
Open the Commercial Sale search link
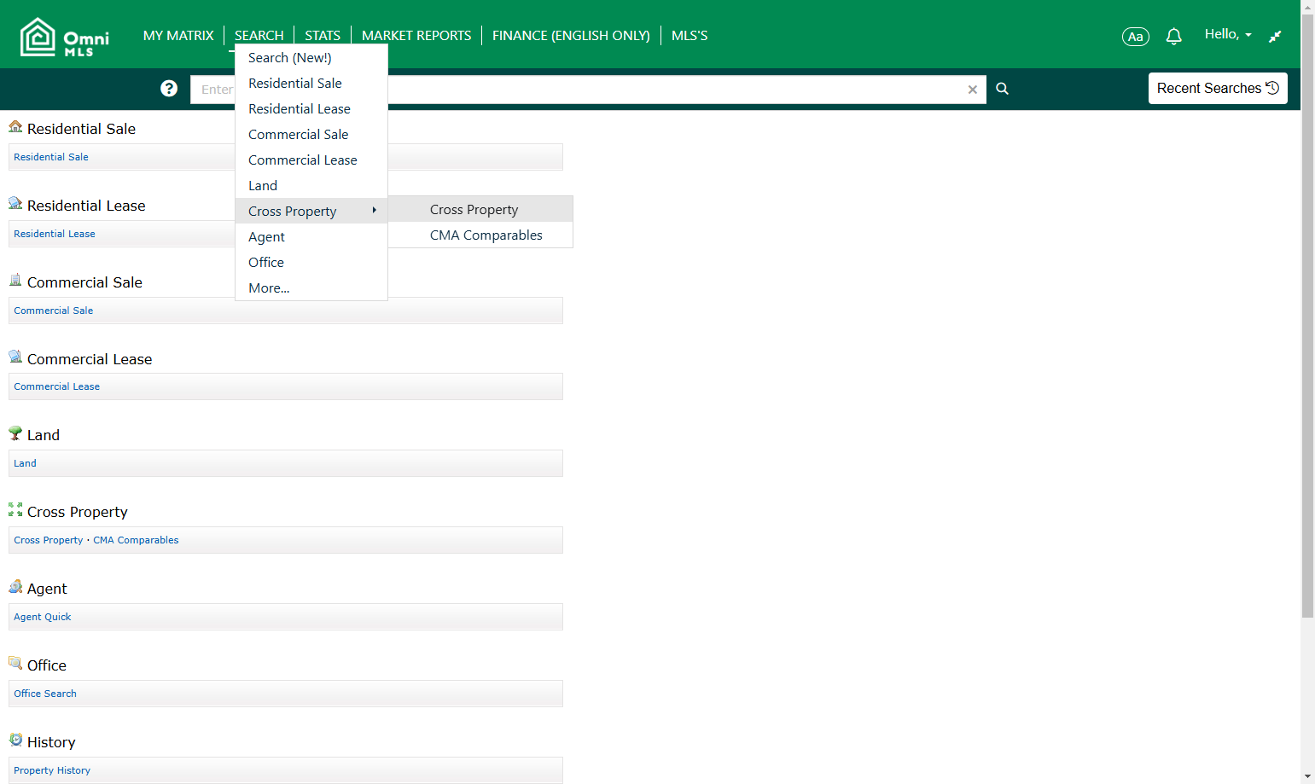pos(54,311)
